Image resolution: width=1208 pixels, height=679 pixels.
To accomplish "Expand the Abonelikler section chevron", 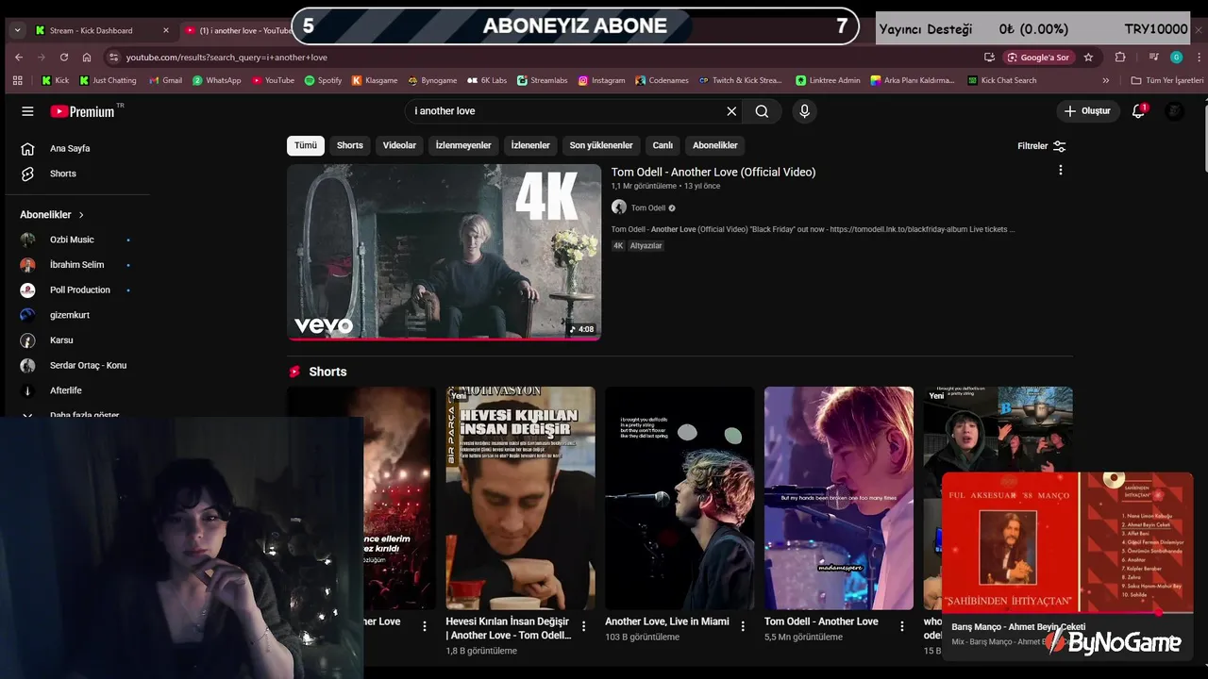I will [81, 215].
